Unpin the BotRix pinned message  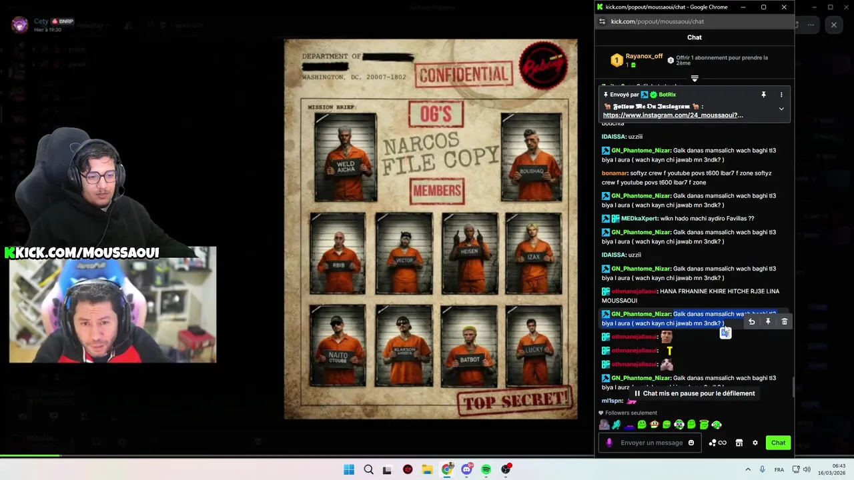[764, 95]
